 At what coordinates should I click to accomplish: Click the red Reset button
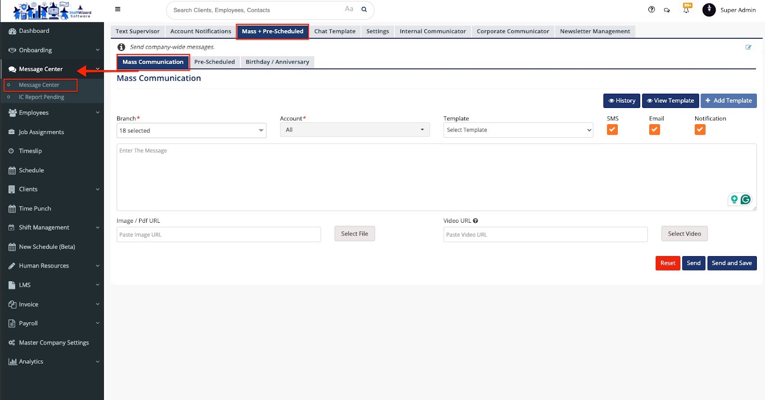[667, 263]
